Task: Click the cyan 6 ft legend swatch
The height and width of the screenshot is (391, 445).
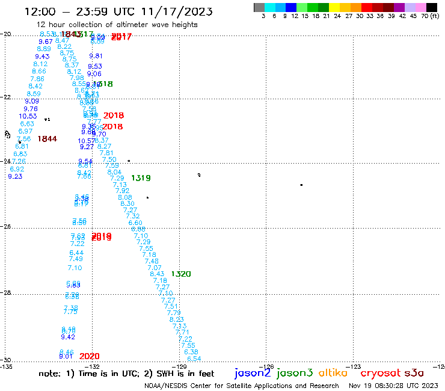Action: point(270,7)
